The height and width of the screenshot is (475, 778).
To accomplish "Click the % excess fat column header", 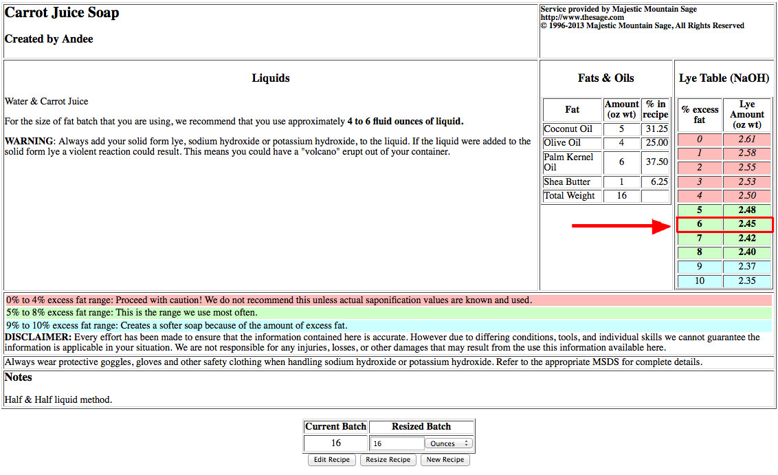I will coord(700,115).
